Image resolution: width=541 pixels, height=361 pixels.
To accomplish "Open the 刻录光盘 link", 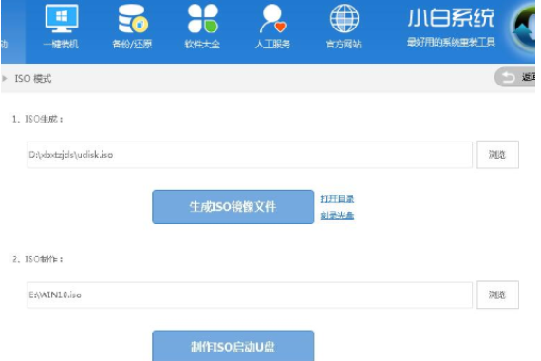I will 337,216.
